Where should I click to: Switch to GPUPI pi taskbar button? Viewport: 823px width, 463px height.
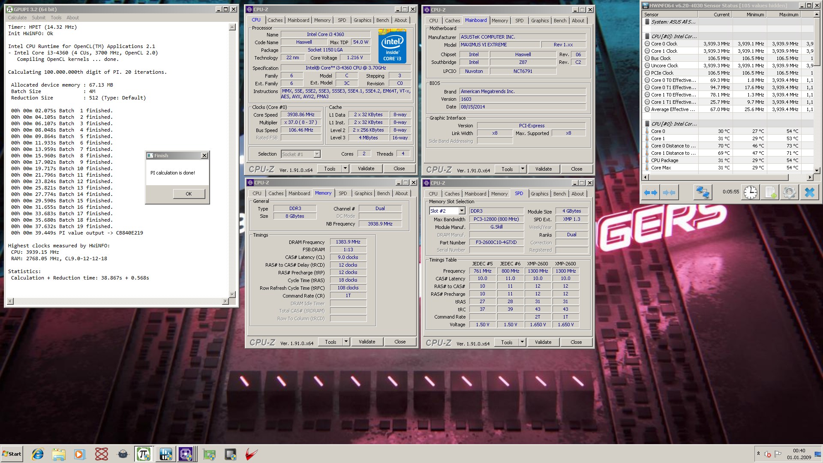click(x=144, y=454)
